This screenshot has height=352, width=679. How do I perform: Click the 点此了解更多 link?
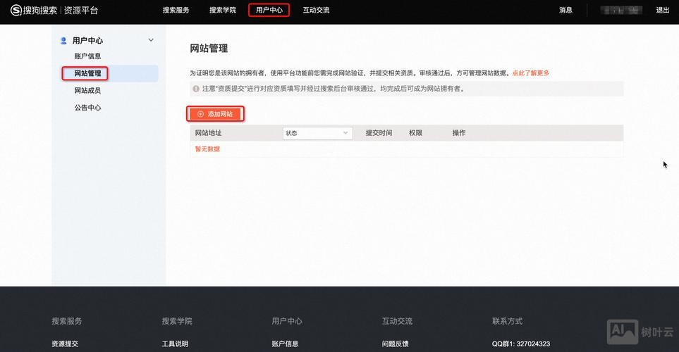[530, 73]
